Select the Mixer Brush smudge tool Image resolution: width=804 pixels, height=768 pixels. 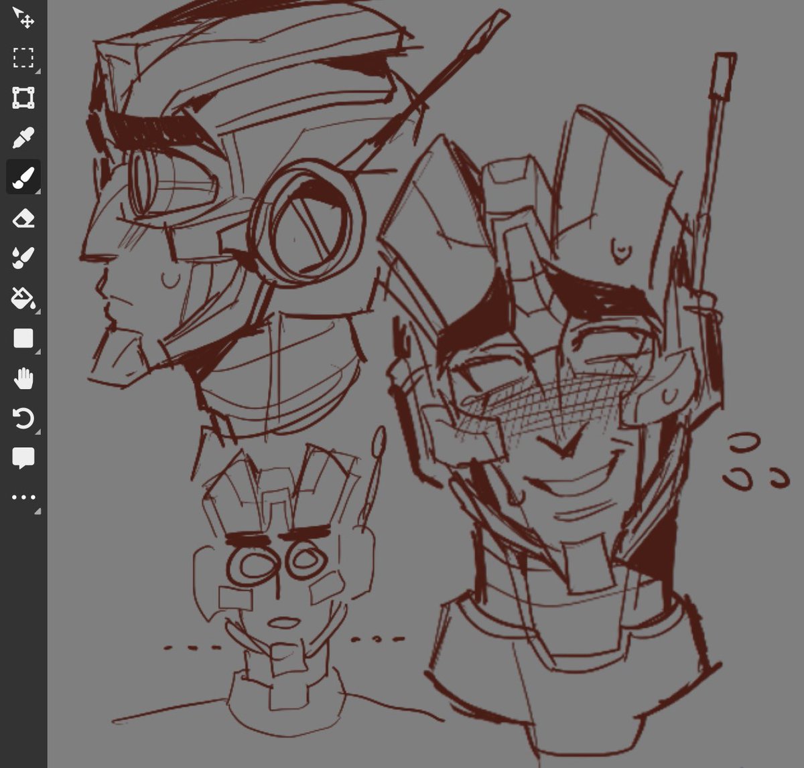pyautogui.click(x=23, y=258)
